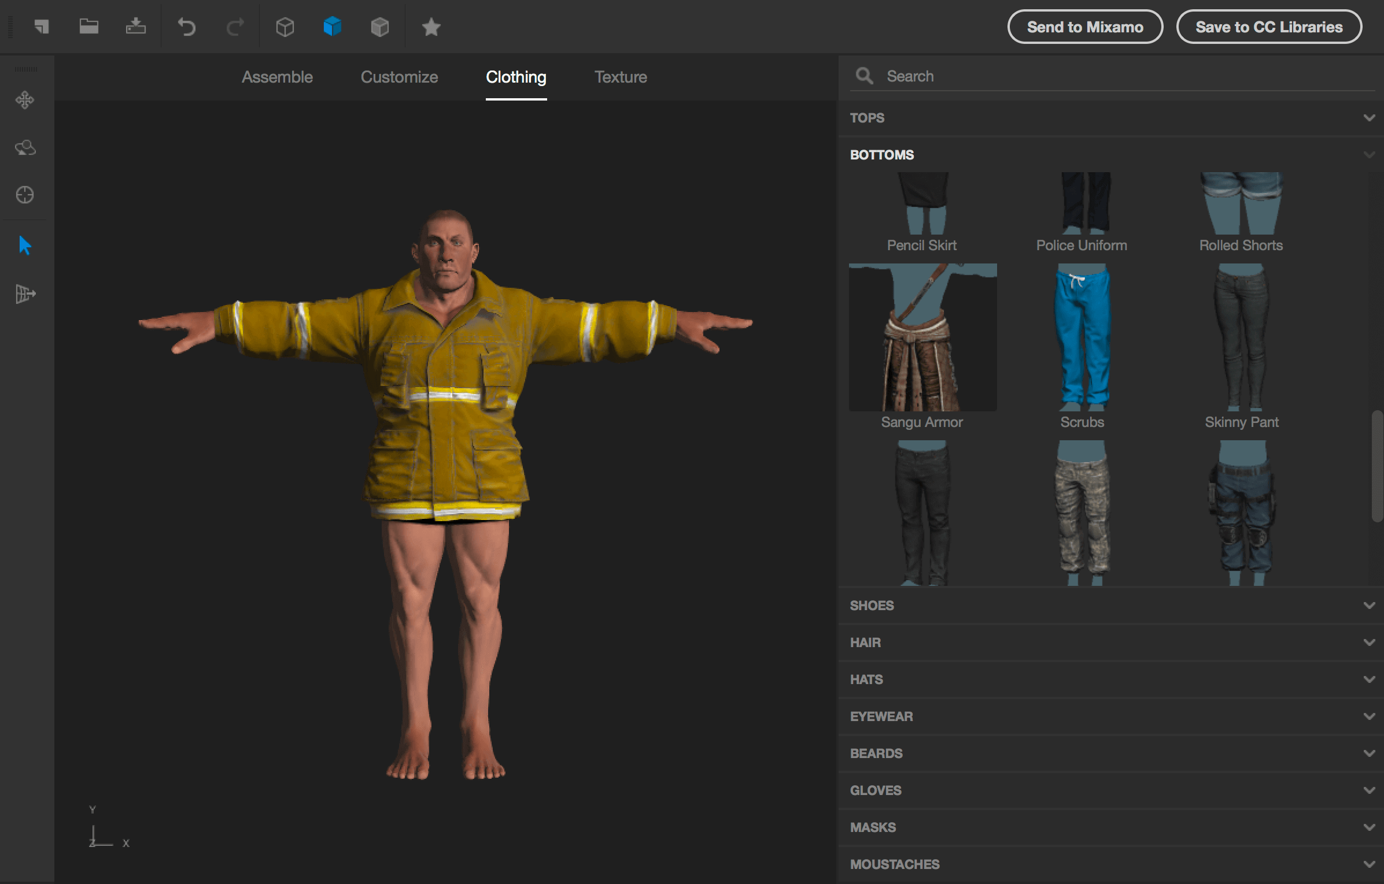Click the left sidebar grip handle
The width and height of the screenshot is (1384, 884).
26,69
